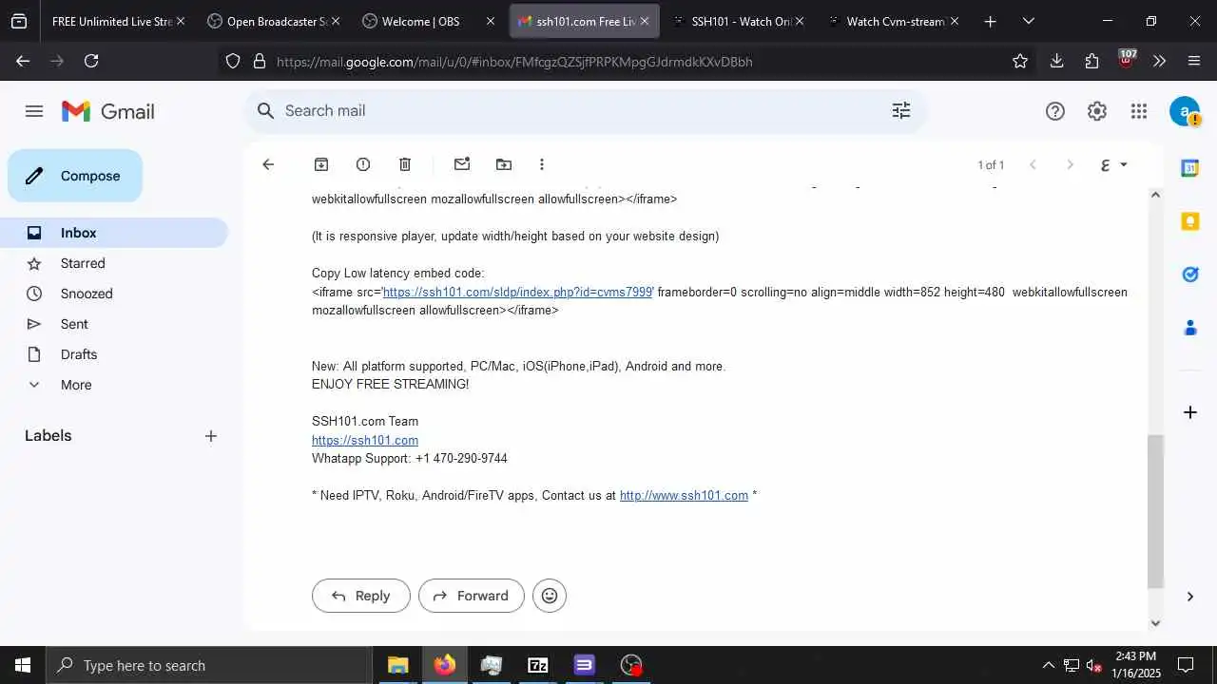Show search options filter icon

coord(900,110)
